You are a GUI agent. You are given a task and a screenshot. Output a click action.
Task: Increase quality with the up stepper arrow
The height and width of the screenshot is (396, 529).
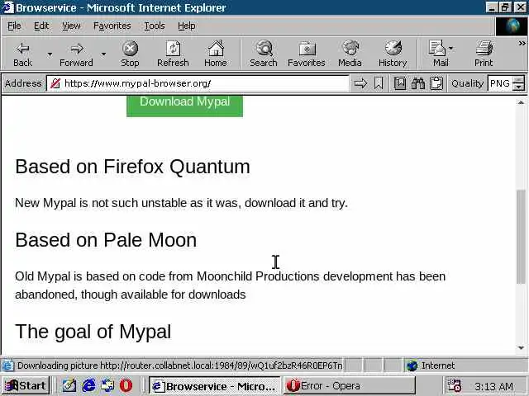tap(518, 80)
